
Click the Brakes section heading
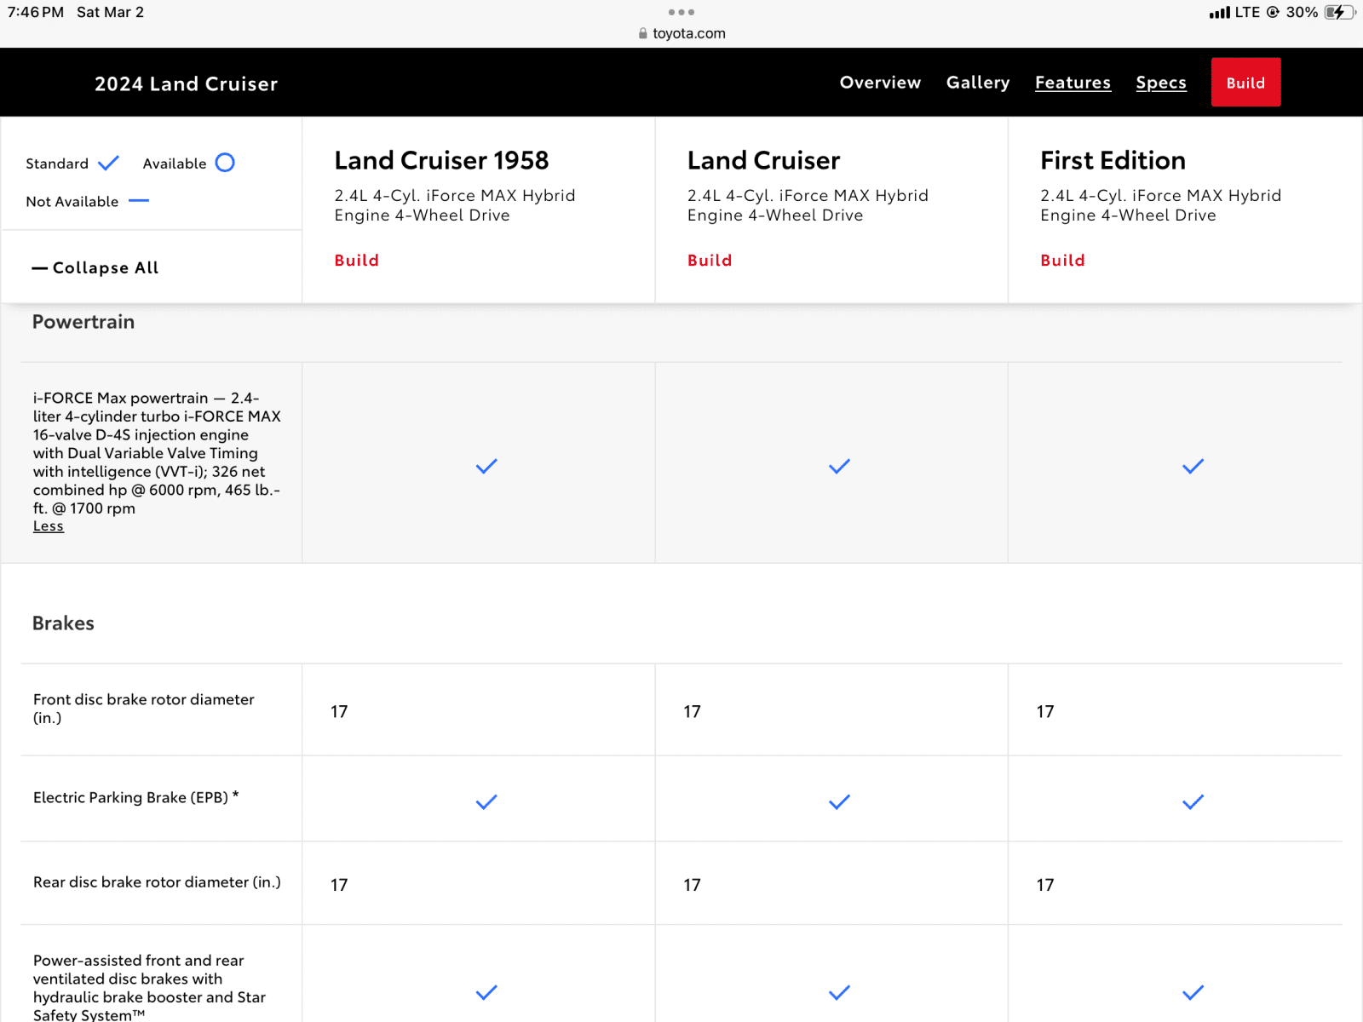pos(63,623)
